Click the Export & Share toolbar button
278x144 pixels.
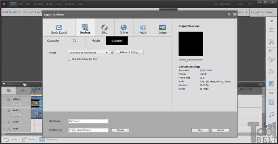pyautogui.click(x=262, y=12)
